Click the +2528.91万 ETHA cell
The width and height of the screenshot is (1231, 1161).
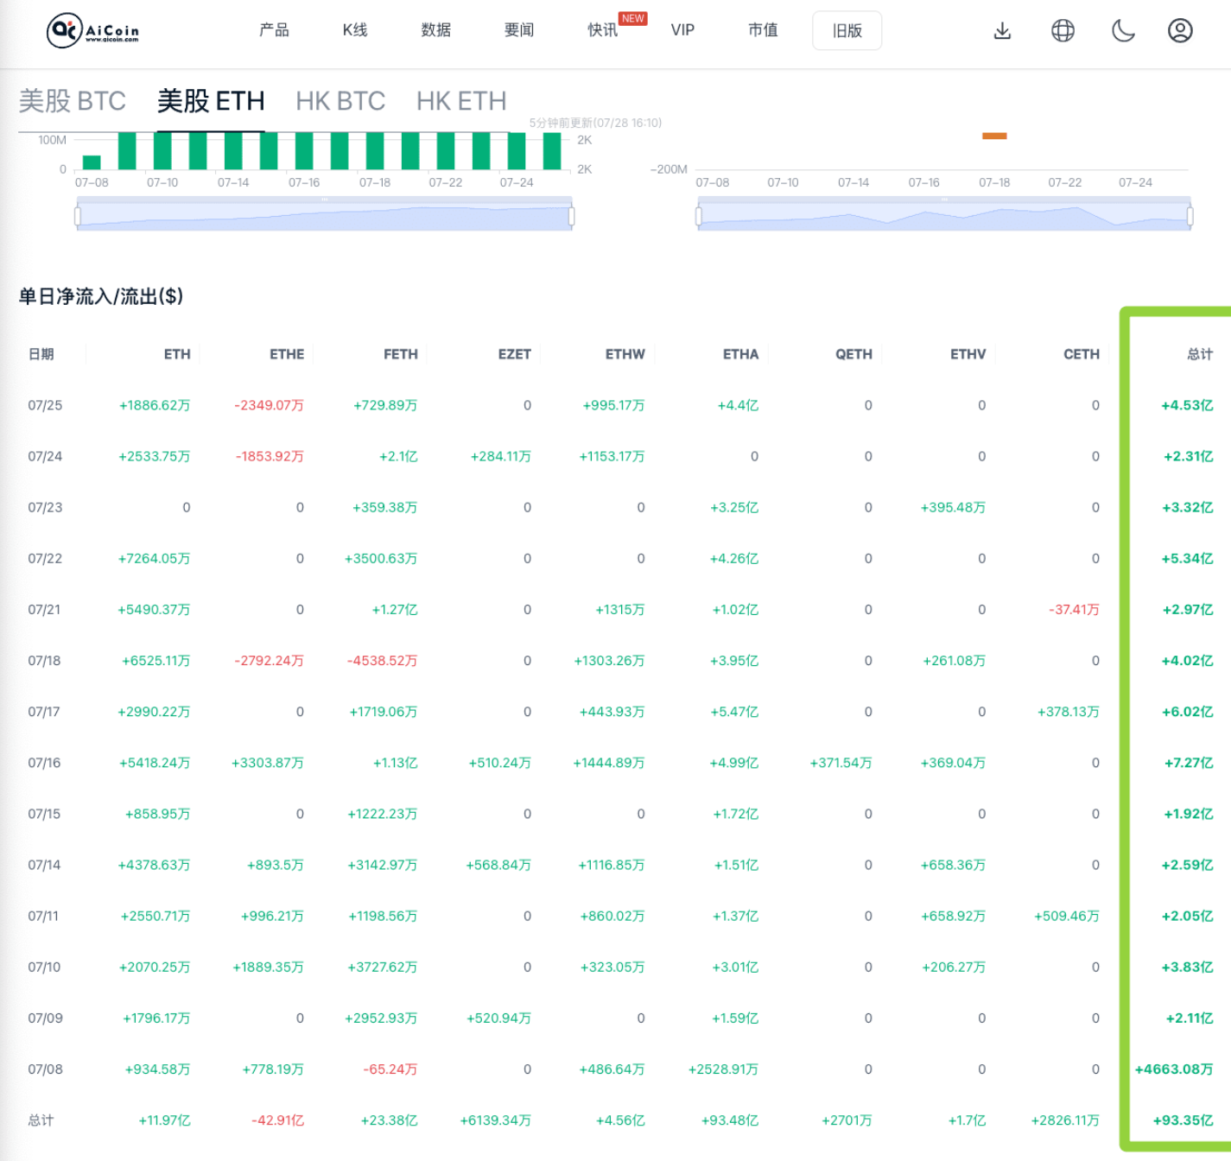click(723, 1069)
